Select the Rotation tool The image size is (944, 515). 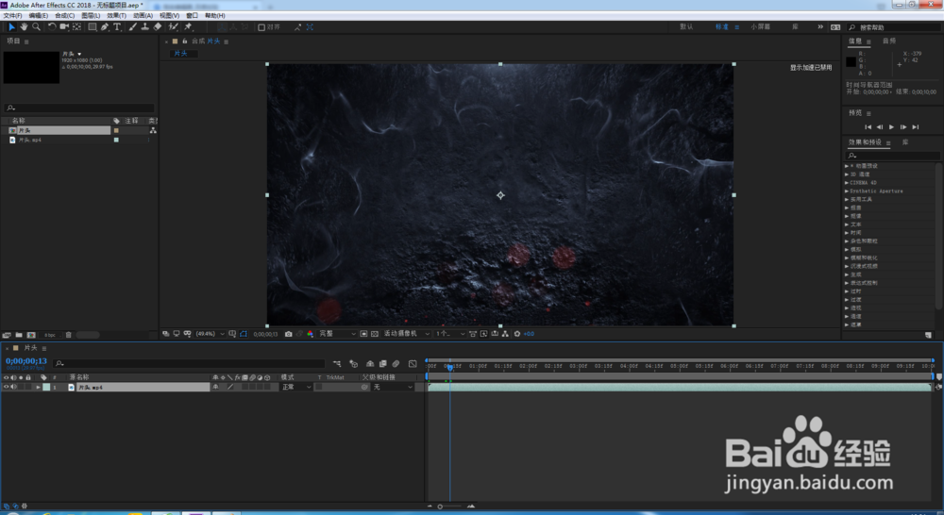(52, 27)
